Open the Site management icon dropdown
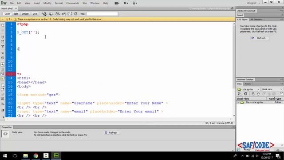The image size is (284, 160). tap(135, 3)
